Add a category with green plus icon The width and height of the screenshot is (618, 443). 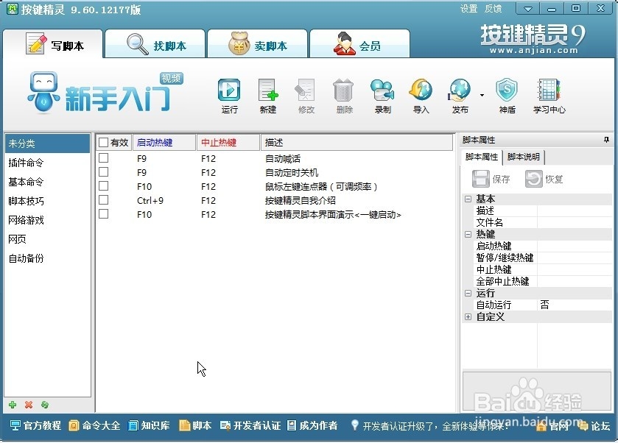pos(13,405)
